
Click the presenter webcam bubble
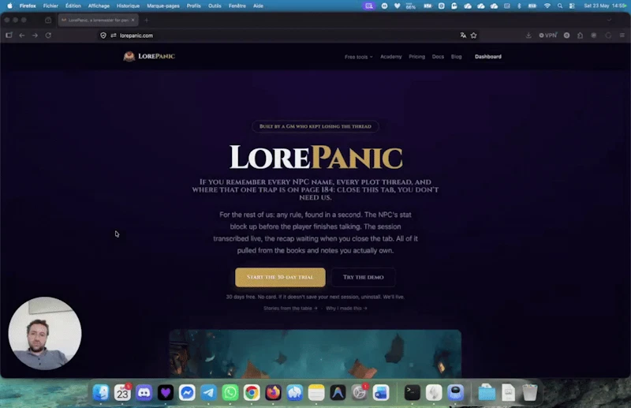(x=45, y=333)
